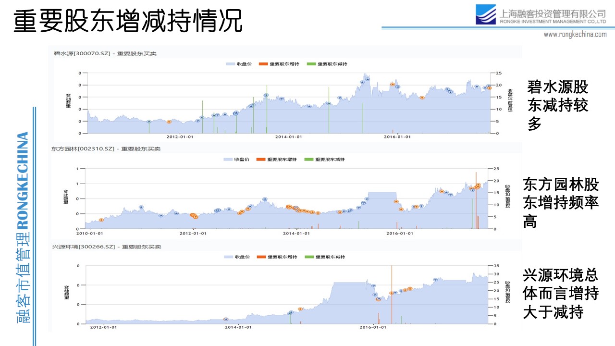615x346 pixels.
Task: Click 2016-01-01 axis label in 碧水源 chart
Action: (x=398, y=136)
